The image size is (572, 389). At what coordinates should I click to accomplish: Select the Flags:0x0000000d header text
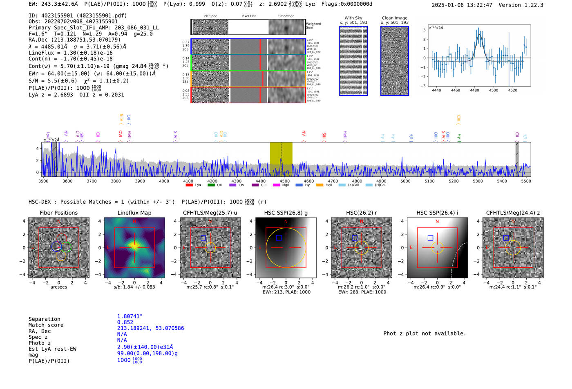coord(347,4)
